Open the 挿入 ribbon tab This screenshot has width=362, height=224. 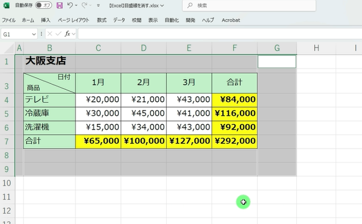point(46,20)
